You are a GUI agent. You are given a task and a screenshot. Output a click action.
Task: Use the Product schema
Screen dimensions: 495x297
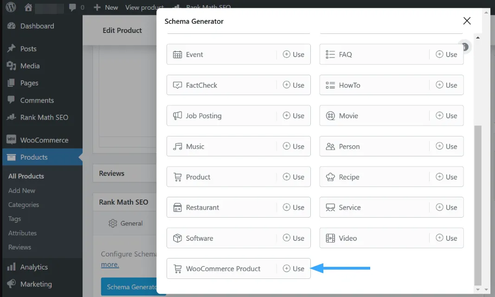click(x=294, y=177)
